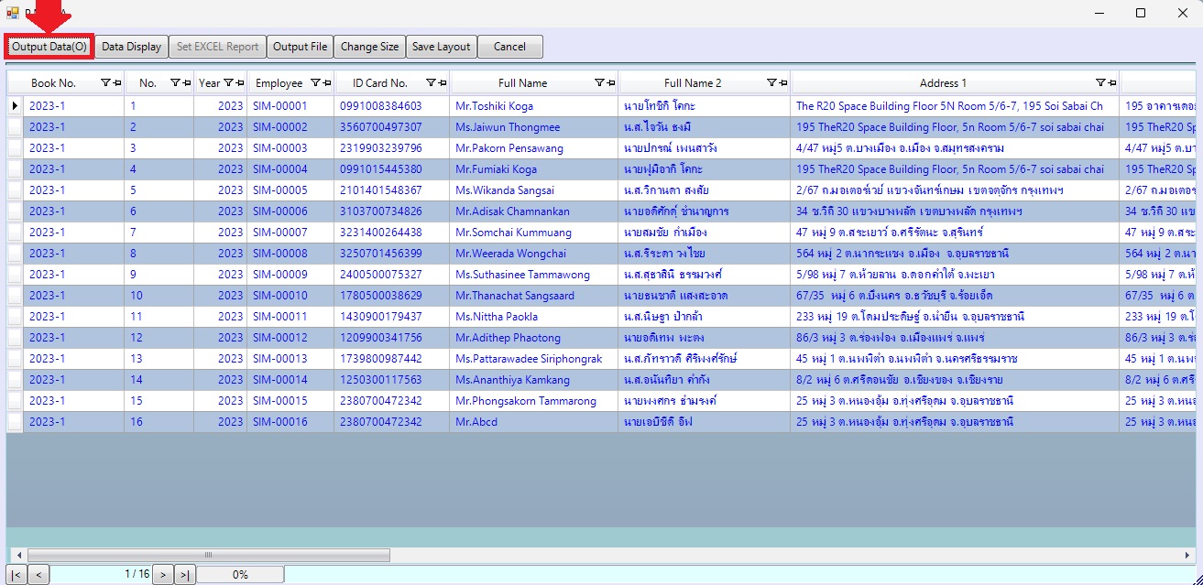Open the Data Display toolbar item

click(x=131, y=47)
